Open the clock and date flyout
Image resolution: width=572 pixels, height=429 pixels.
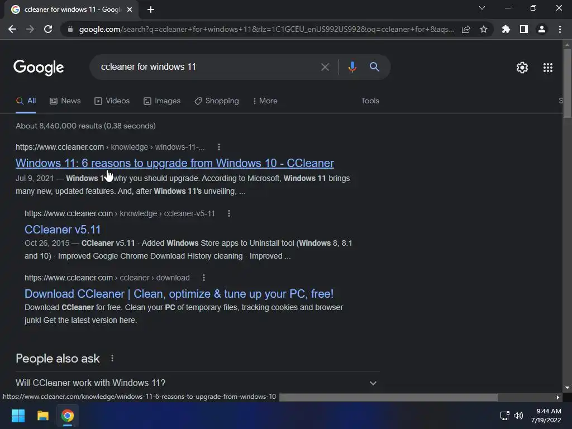click(x=546, y=416)
